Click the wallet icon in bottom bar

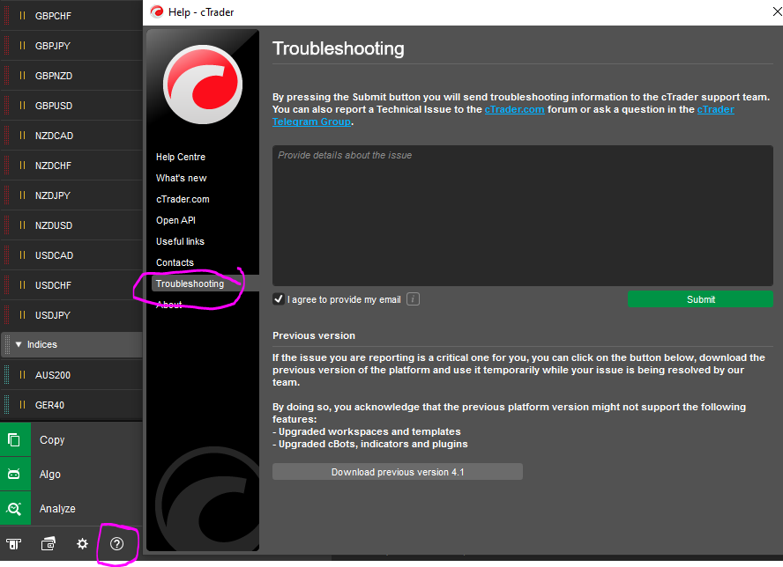pyautogui.click(x=48, y=544)
